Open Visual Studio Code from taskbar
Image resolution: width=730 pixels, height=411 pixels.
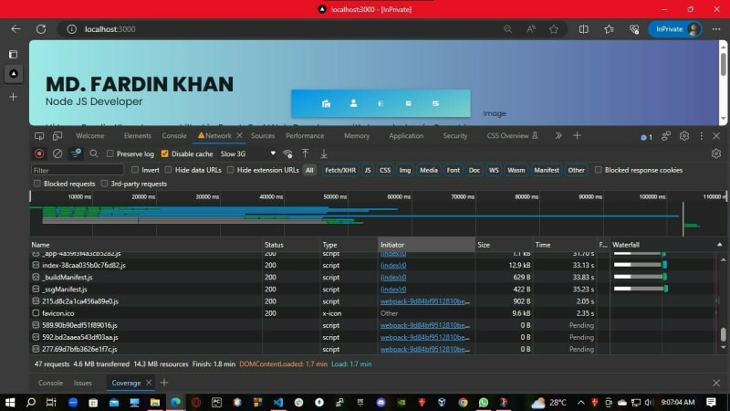pyautogui.click(x=278, y=402)
